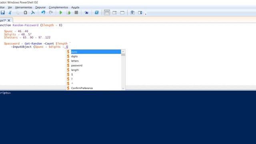Image resolution: width=256 pixels, height=144 pixels.
Task: Click the Show Command Window icon
Action: tap(132, 12)
